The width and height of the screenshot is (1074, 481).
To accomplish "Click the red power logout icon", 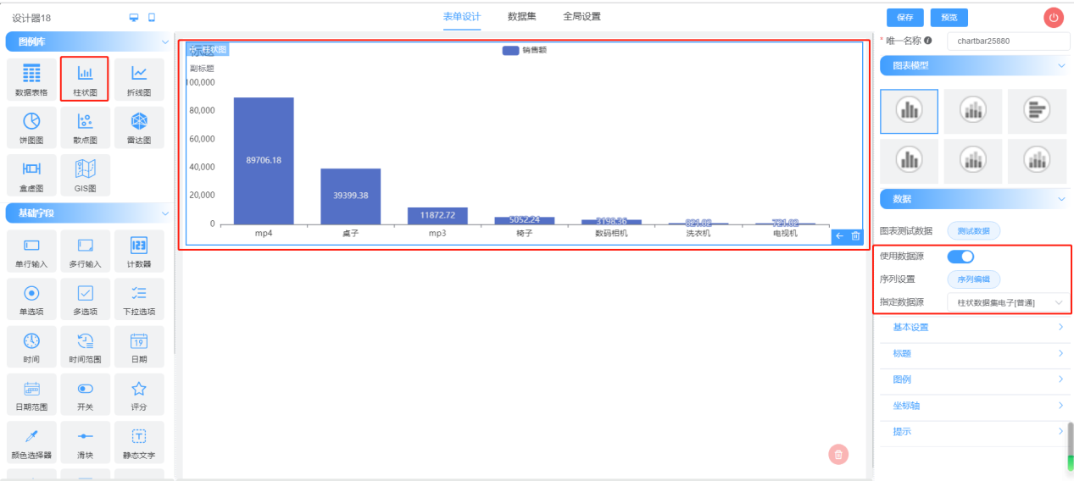I will coord(1054,17).
